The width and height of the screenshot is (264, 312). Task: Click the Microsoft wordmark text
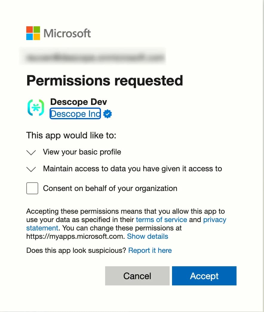pyautogui.click(x=67, y=33)
